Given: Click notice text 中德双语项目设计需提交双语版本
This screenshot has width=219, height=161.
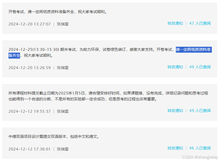Looking at the screenshot, I should 37,137.
